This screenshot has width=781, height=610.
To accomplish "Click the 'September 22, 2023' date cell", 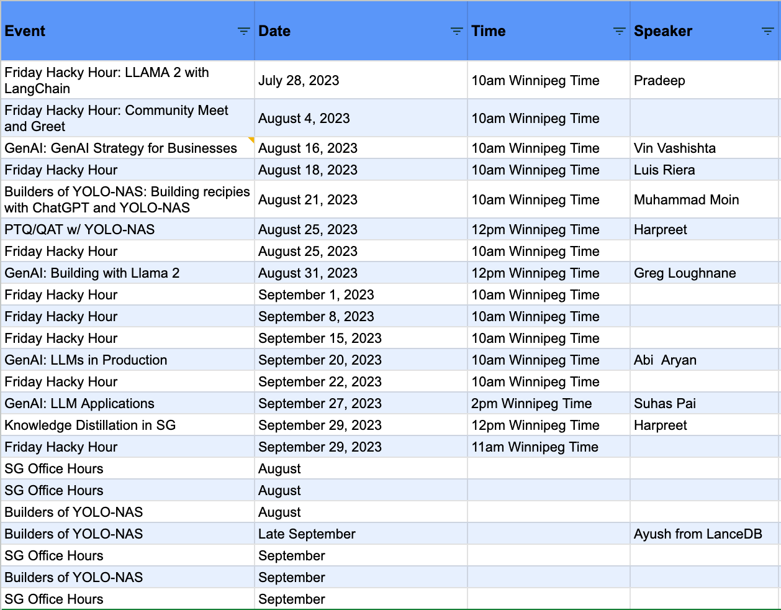I will 361,381.
